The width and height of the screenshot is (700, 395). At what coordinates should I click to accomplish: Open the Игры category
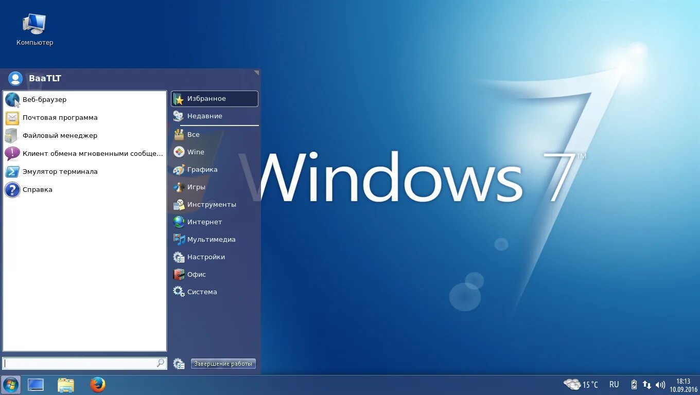[215, 187]
